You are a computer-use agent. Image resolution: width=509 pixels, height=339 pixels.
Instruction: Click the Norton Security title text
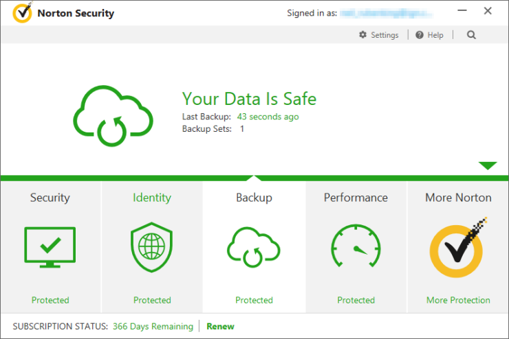click(x=76, y=13)
